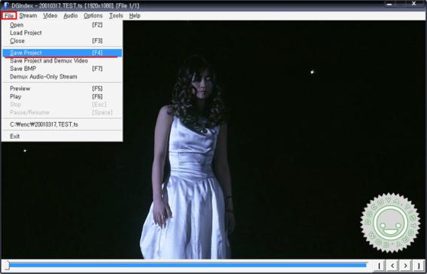
Task: Open recent file C:\enc\20010317.TEST.ts
Action: (62, 125)
